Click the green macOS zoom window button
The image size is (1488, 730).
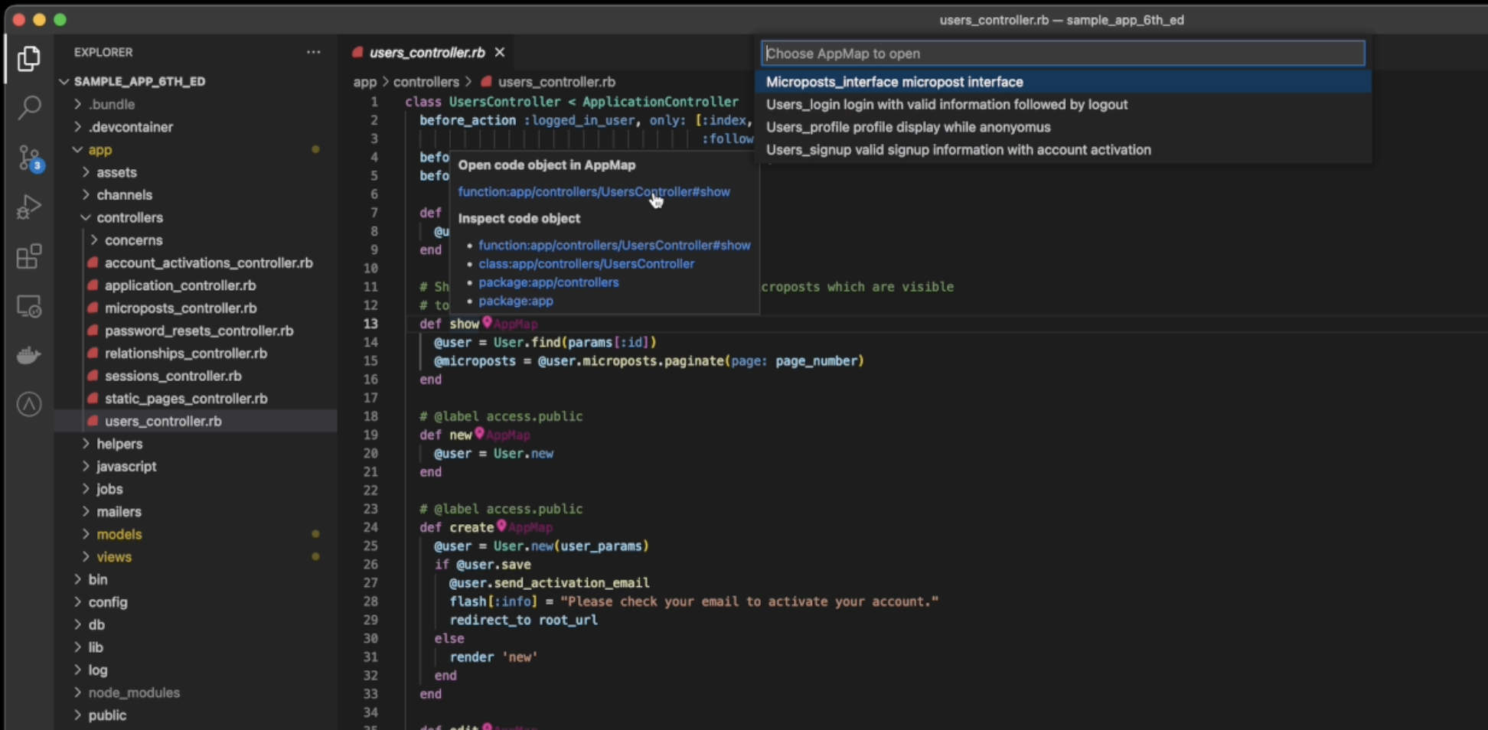pos(60,20)
